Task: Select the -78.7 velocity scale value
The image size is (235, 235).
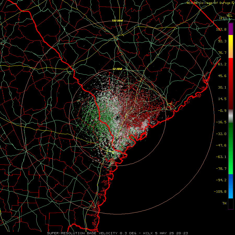Action: (221, 169)
